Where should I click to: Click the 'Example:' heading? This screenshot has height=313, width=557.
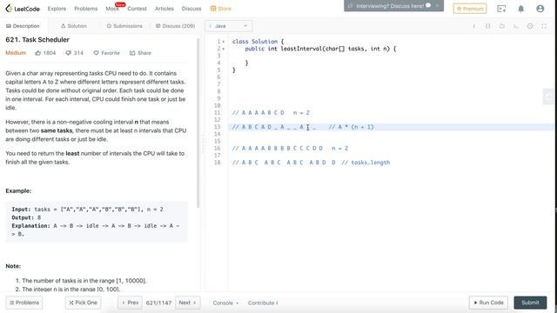click(18, 191)
